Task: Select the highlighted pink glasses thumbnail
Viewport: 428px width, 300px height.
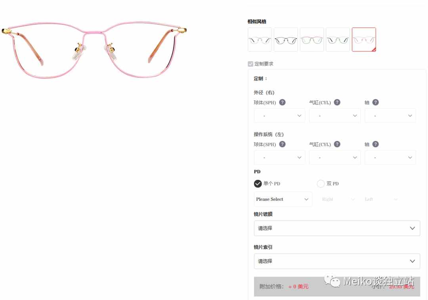Action: [x=364, y=40]
